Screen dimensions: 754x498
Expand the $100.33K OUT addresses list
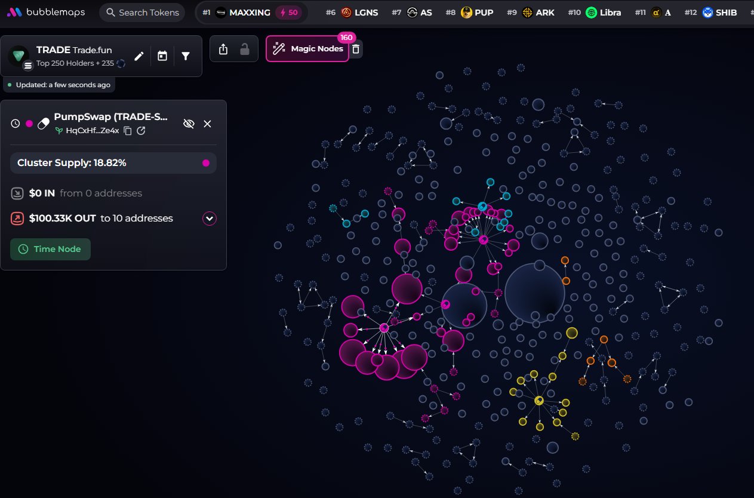210,219
